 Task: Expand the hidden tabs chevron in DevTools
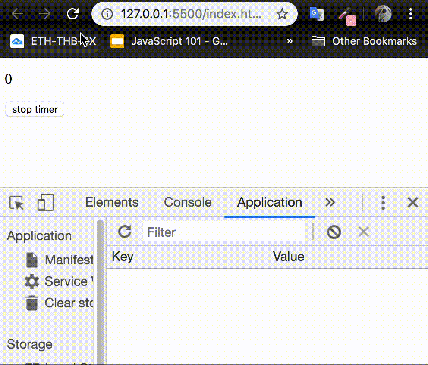point(330,202)
